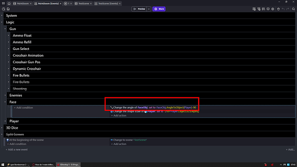The width and height of the screenshot is (297, 167).
Task: Expand the Enemies group
Action: tap(5, 95)
